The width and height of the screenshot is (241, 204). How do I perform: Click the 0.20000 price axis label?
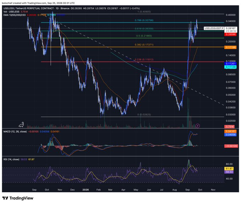click(231, 42)
